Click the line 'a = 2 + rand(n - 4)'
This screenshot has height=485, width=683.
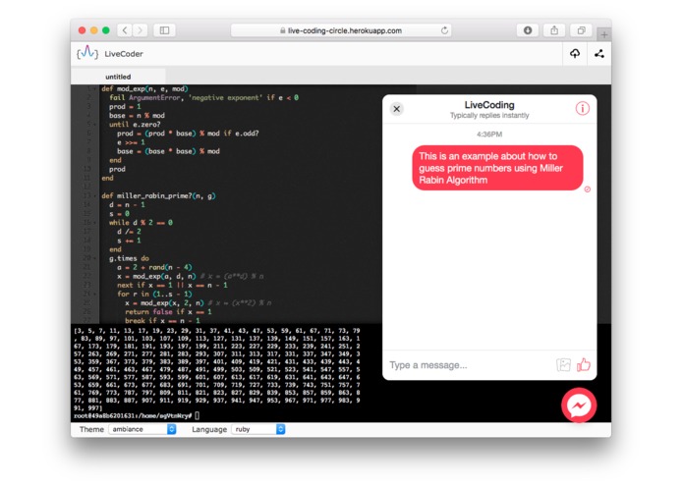click(x=154, y=267)
